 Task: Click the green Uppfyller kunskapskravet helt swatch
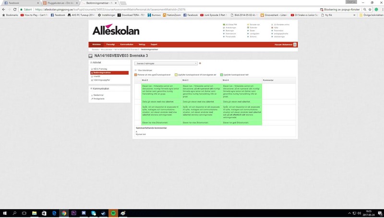pyautogui.click(x=222, y=75)
